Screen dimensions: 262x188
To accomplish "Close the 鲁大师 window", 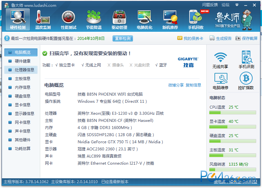I will pyautogui.click(x=254, y=5).
